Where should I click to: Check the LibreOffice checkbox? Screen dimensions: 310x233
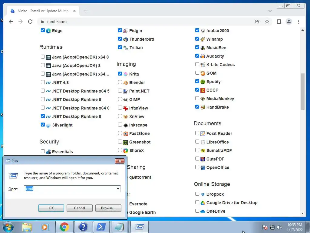197,141
